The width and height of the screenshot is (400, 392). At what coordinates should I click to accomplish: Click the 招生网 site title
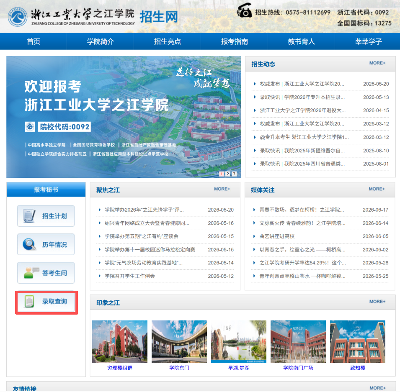tap(159, 17)
